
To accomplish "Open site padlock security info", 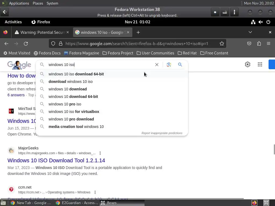I will (61, 44).
